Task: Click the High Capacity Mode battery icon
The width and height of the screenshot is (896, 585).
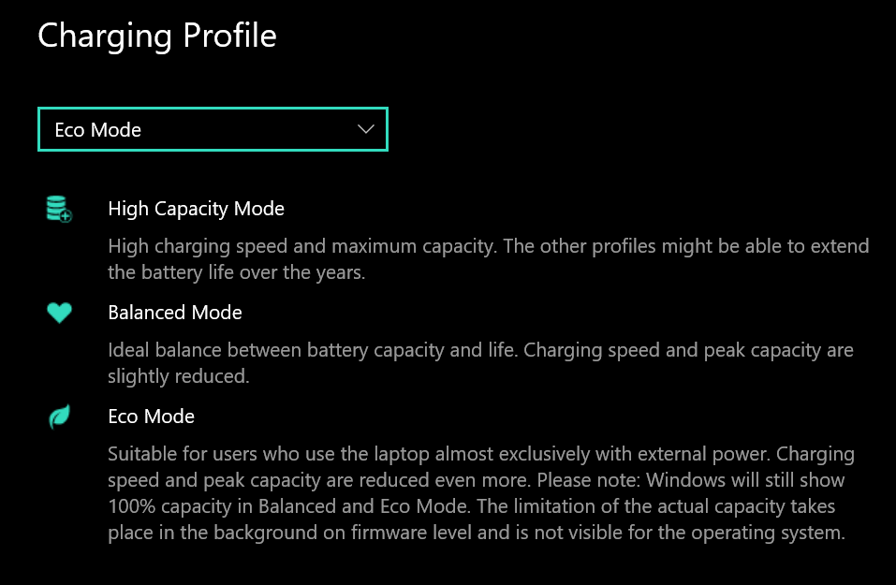Action: [x=59, y=209]
